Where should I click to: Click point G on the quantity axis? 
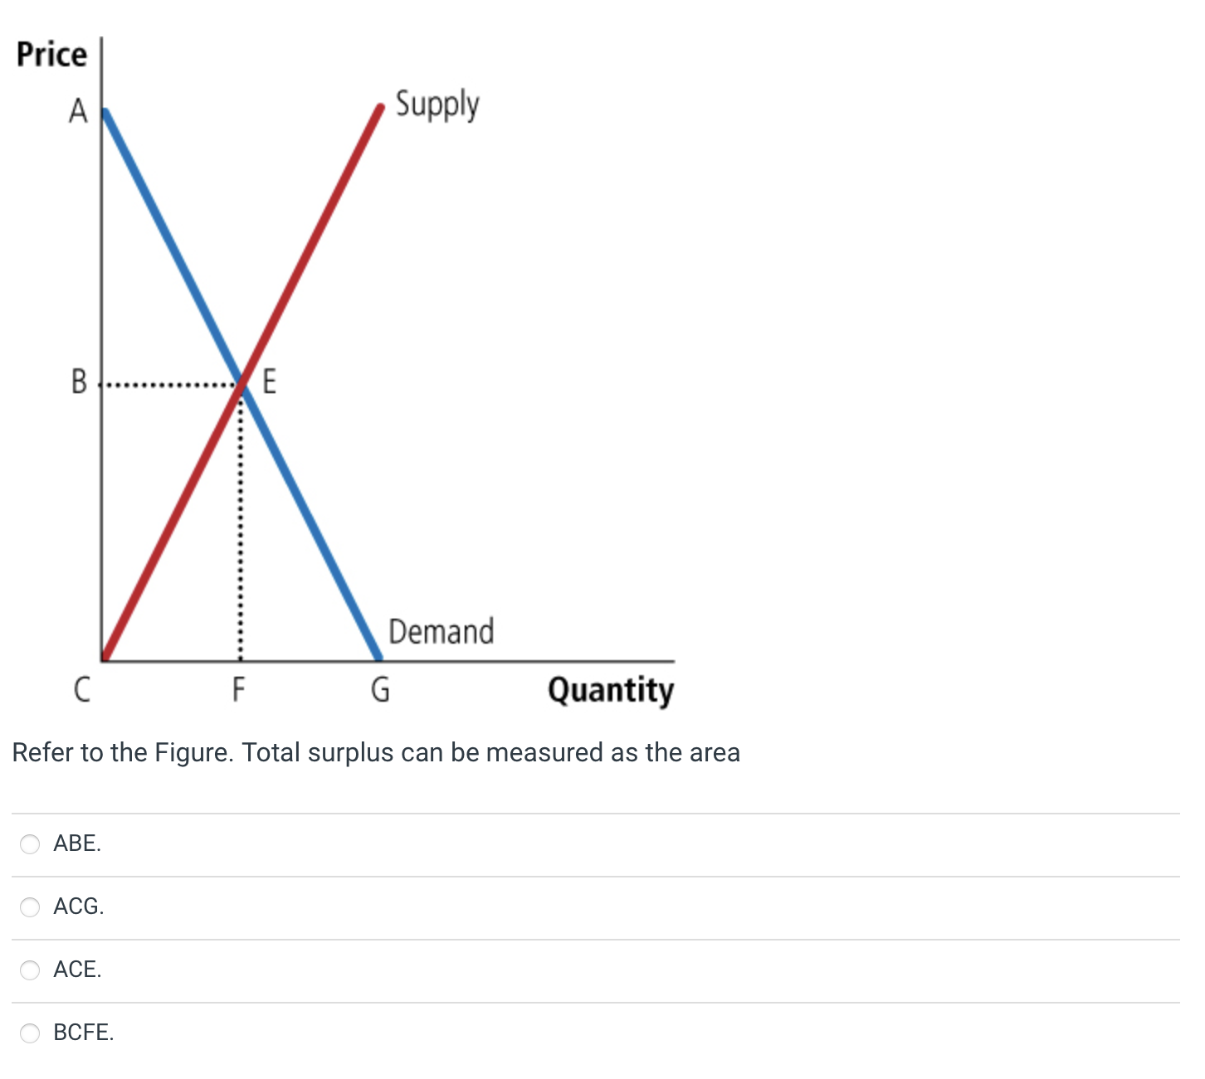(x=381, y=690)
